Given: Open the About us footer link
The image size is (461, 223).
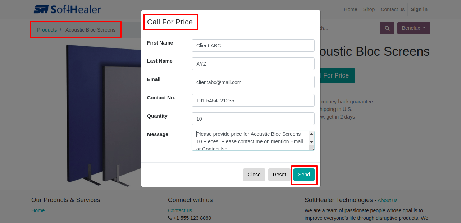Looking at the screenshot, I should pyautogui.click(x=388, y=200).
